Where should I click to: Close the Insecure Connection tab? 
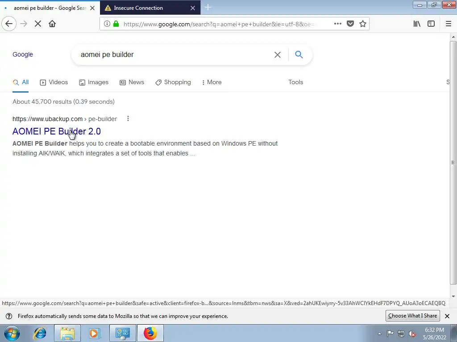coord(193,8)
